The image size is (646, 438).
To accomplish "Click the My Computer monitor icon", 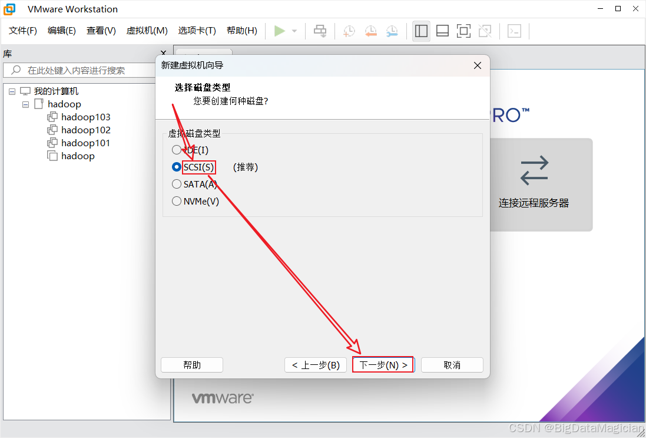I will click(x=25, y=91).
